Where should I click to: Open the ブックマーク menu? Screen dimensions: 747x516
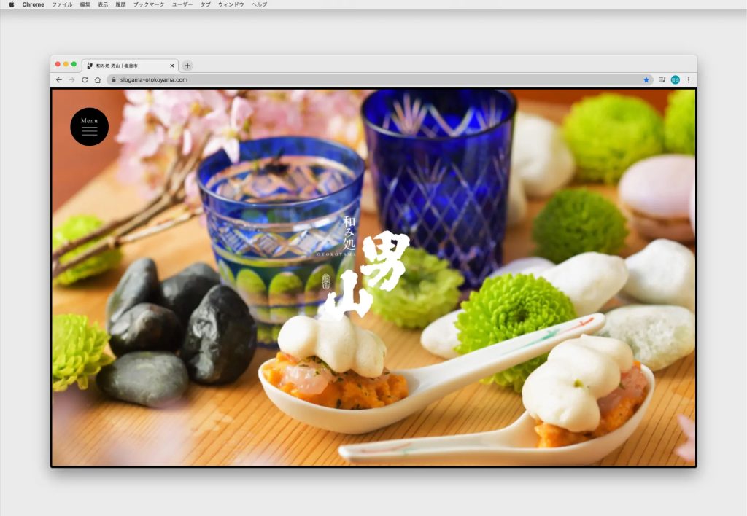(x=149, y=4)
